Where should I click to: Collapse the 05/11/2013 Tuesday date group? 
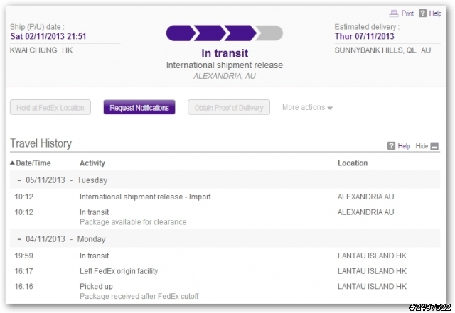(19, 180)
